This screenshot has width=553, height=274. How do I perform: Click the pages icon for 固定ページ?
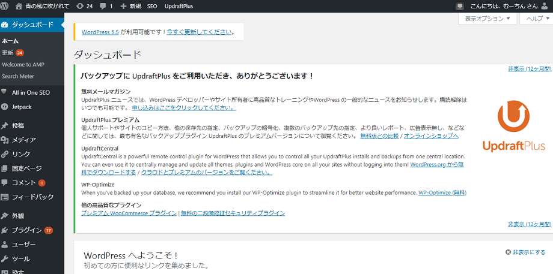(x=4, y=168)
